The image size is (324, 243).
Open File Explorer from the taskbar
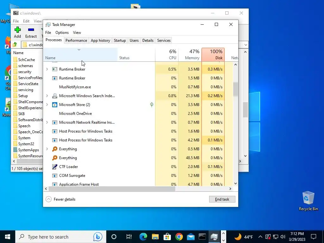[155, 237]
